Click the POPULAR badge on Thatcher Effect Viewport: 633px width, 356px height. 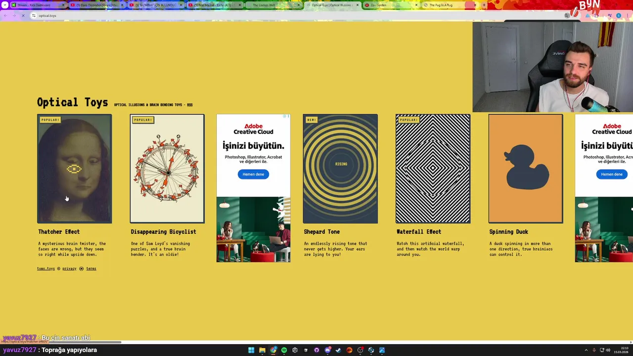tap(50, 120)
